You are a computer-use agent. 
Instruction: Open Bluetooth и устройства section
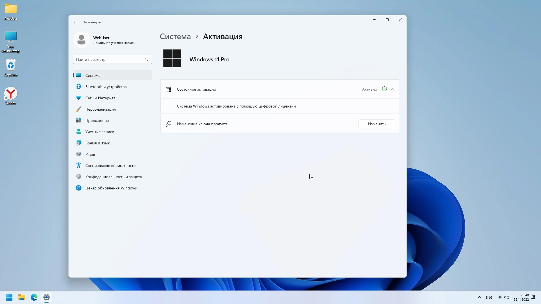[106, 87]
